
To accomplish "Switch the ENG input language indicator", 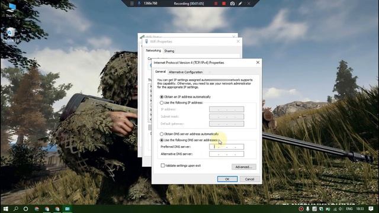I will 349,209.
